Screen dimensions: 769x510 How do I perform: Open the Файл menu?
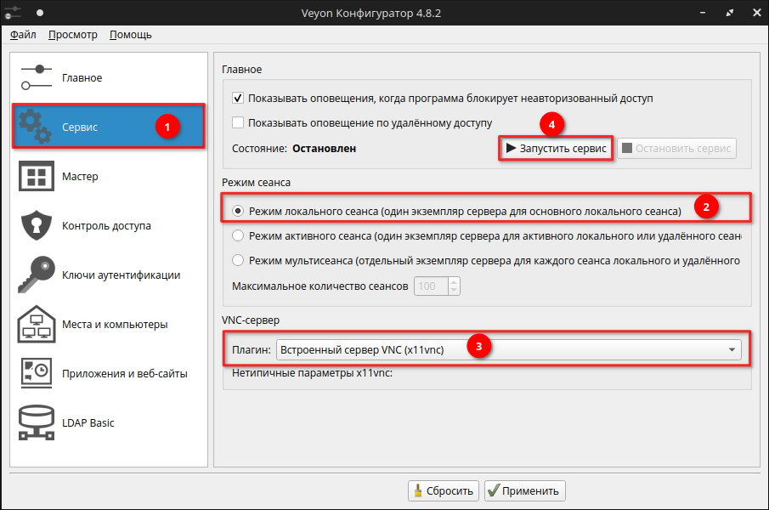23,35
